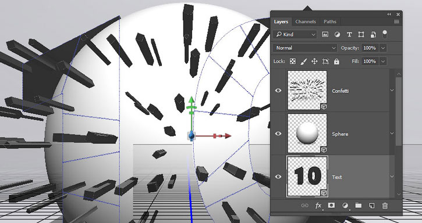Filter for smart objects icon
Viewport: 422px width, 223px height.
(x=373, y=34)
